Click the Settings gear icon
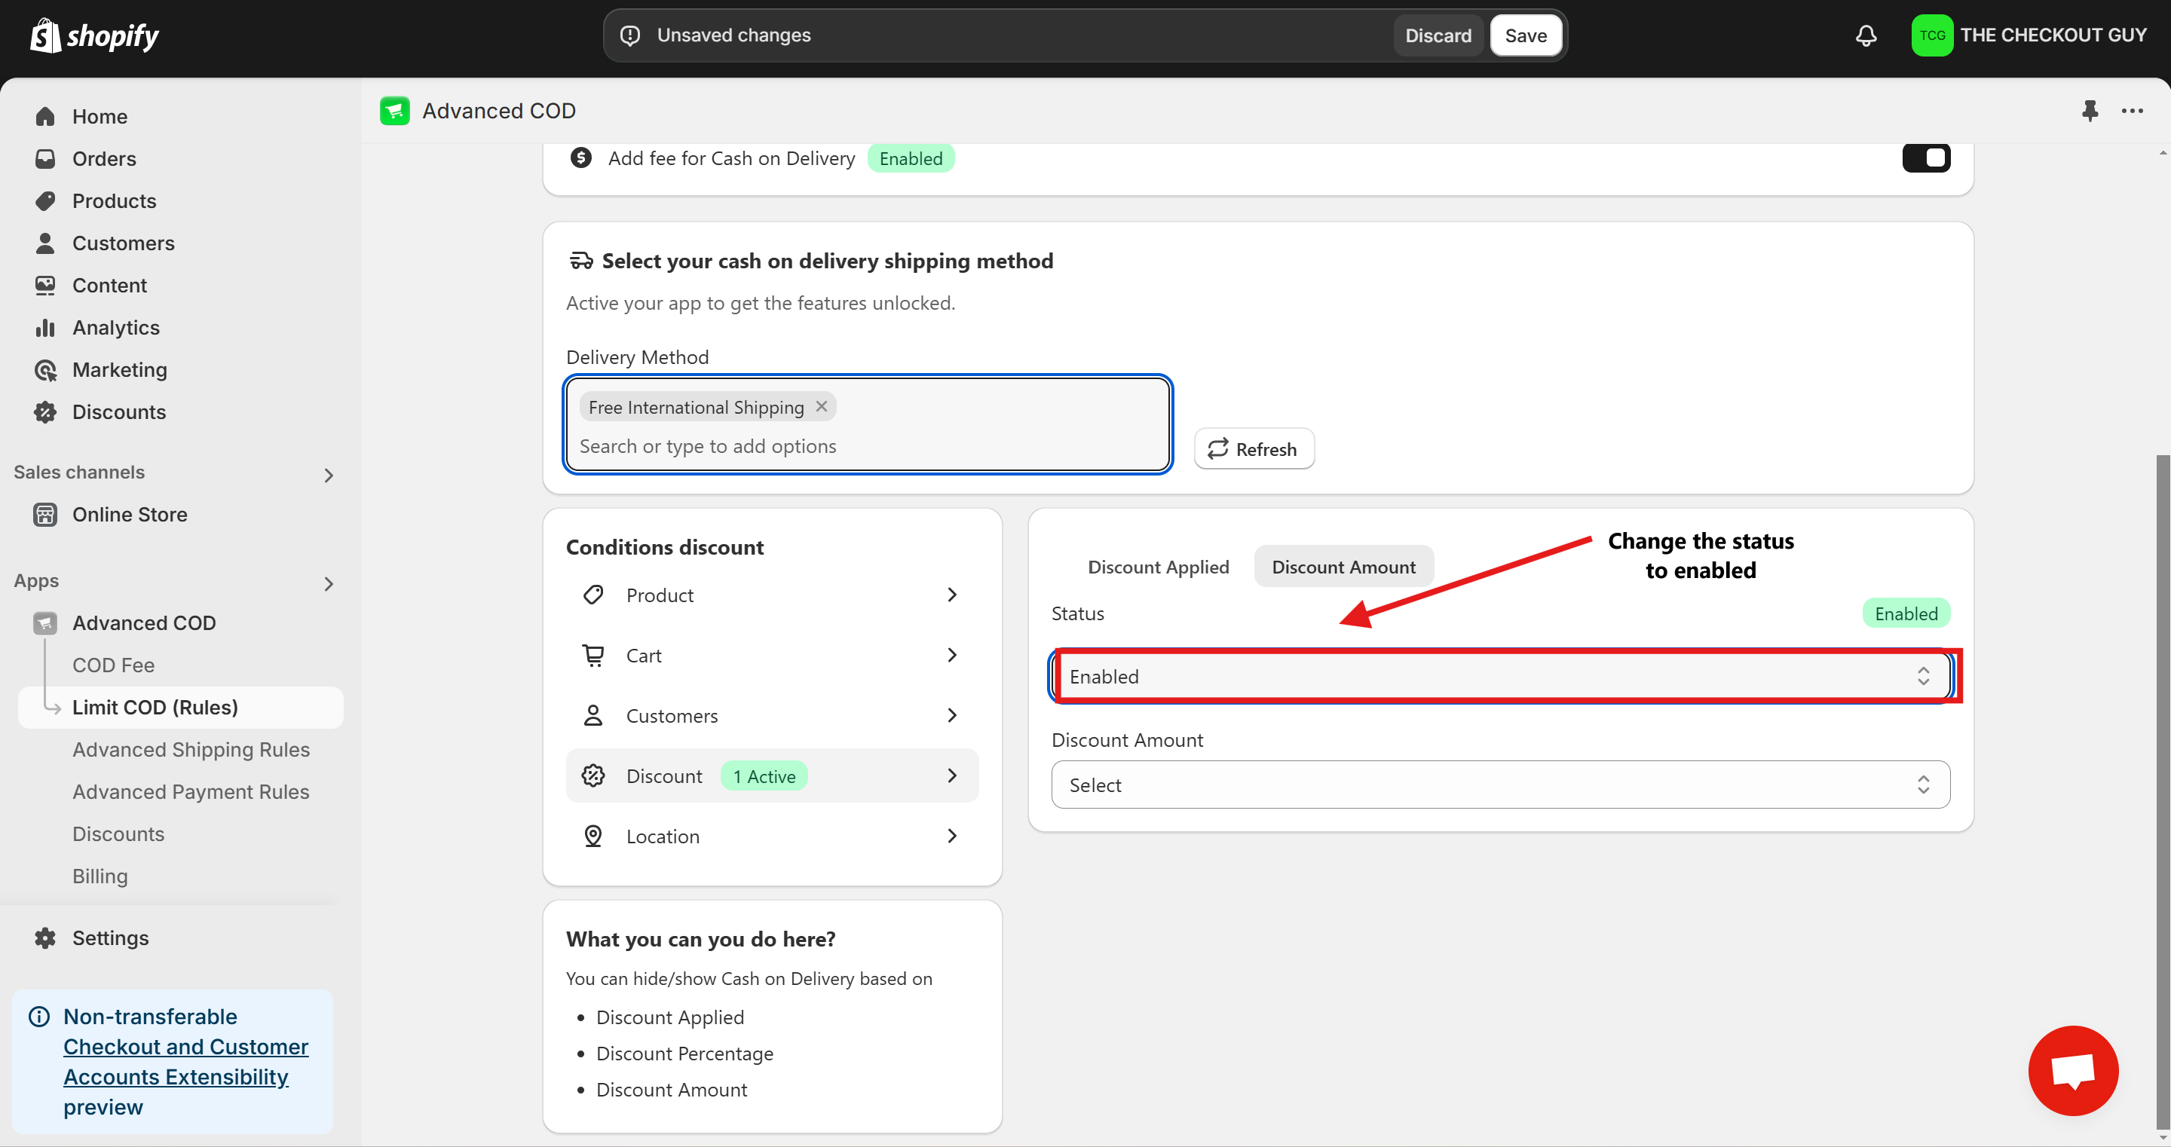 pos(45,938)
